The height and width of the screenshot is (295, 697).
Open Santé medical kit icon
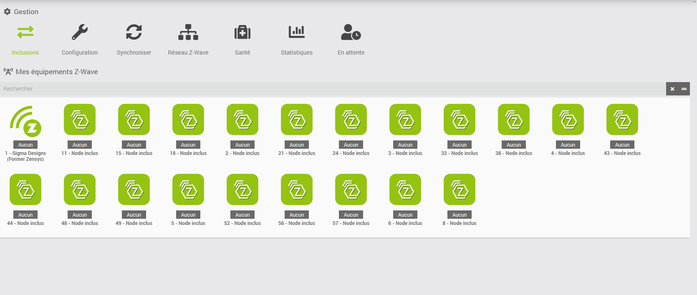coord(242,32)
